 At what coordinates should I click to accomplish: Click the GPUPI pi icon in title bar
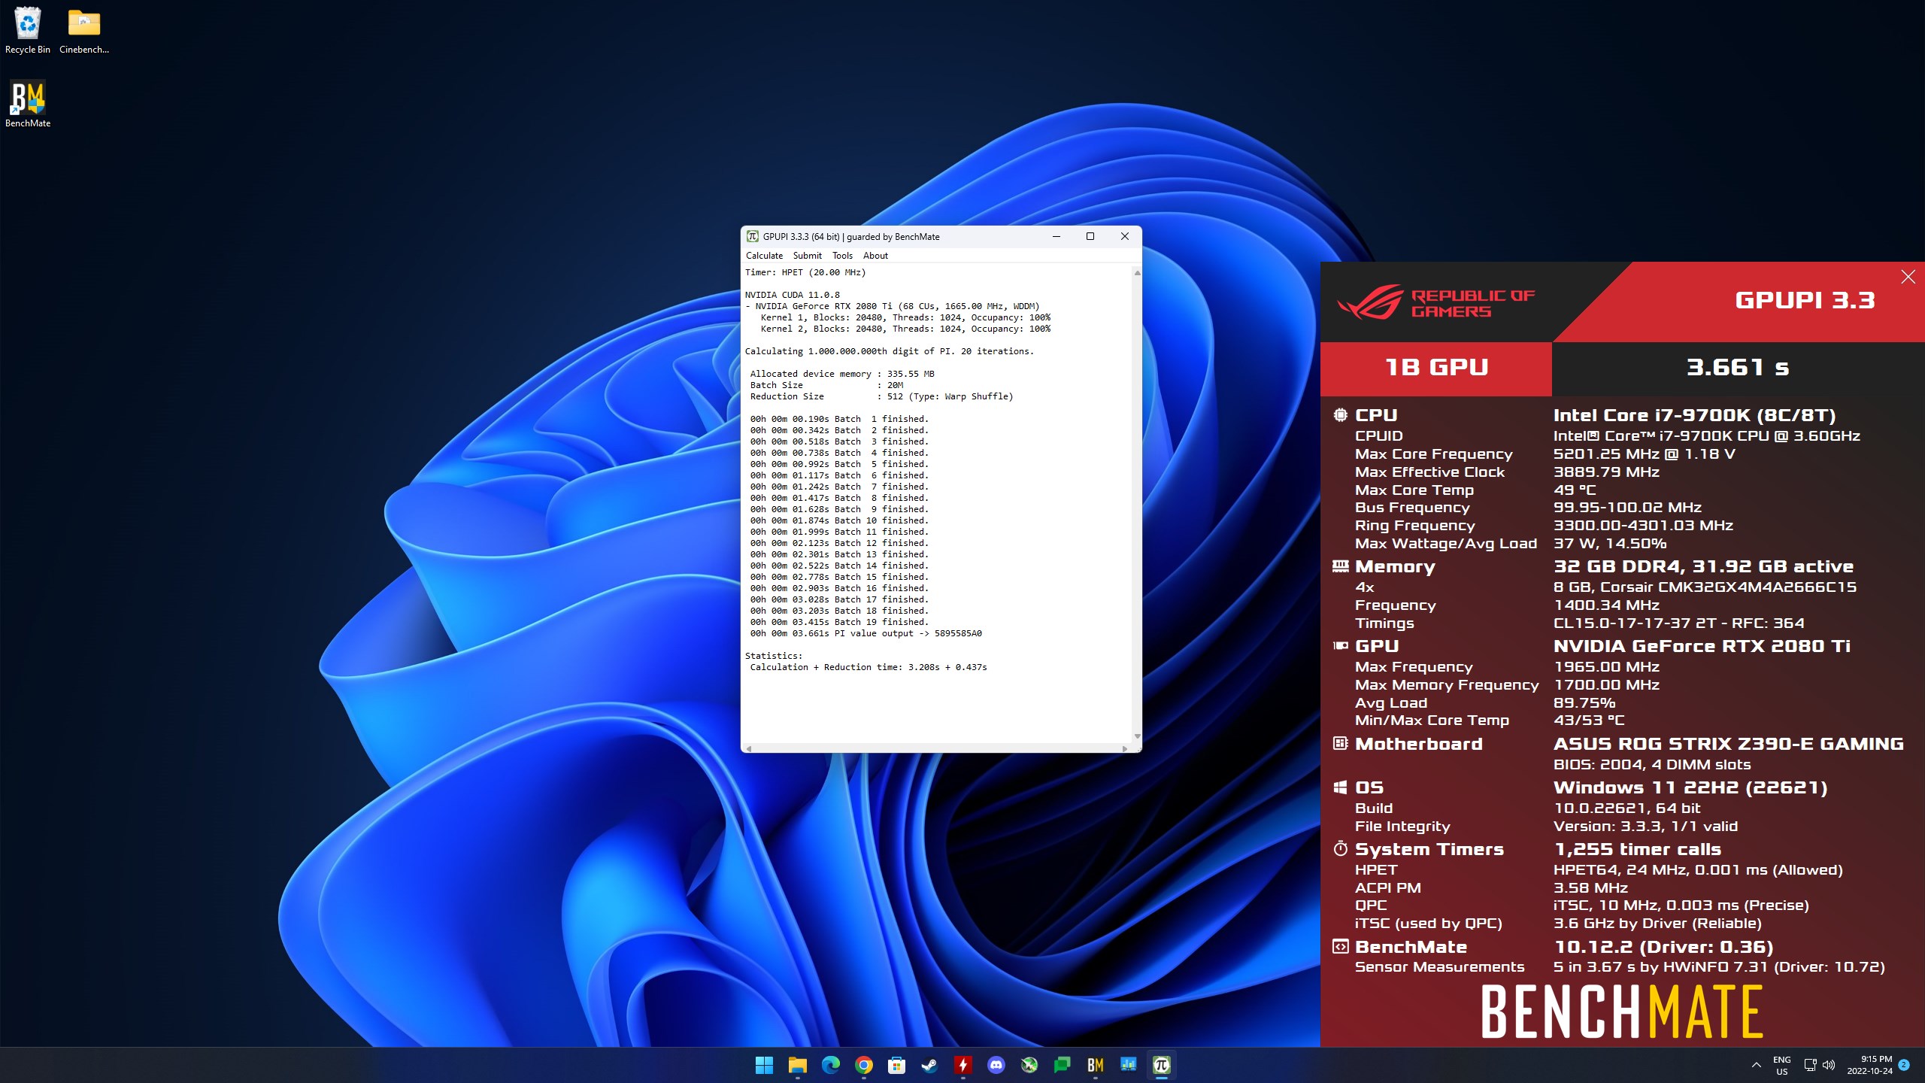[x=752, y=236]
